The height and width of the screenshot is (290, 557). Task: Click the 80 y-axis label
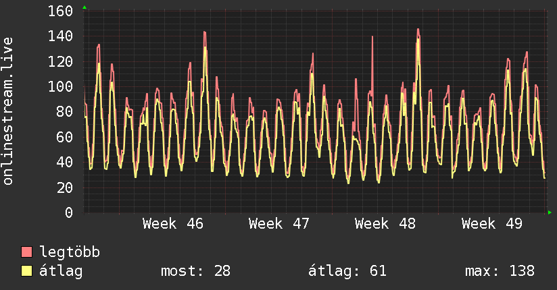(x=65, y=112)
